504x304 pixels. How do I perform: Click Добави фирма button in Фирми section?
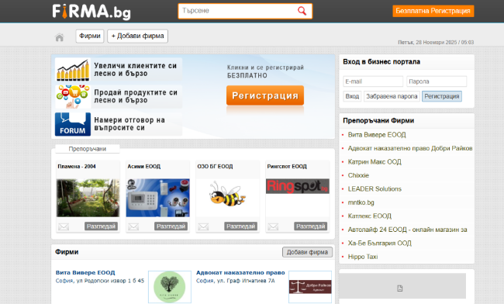coord(307,252)
